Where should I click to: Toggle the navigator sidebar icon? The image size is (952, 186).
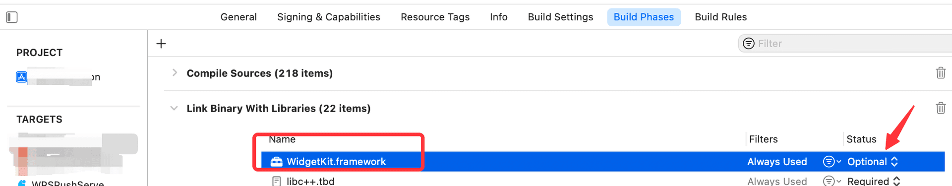tap(12, 17)
